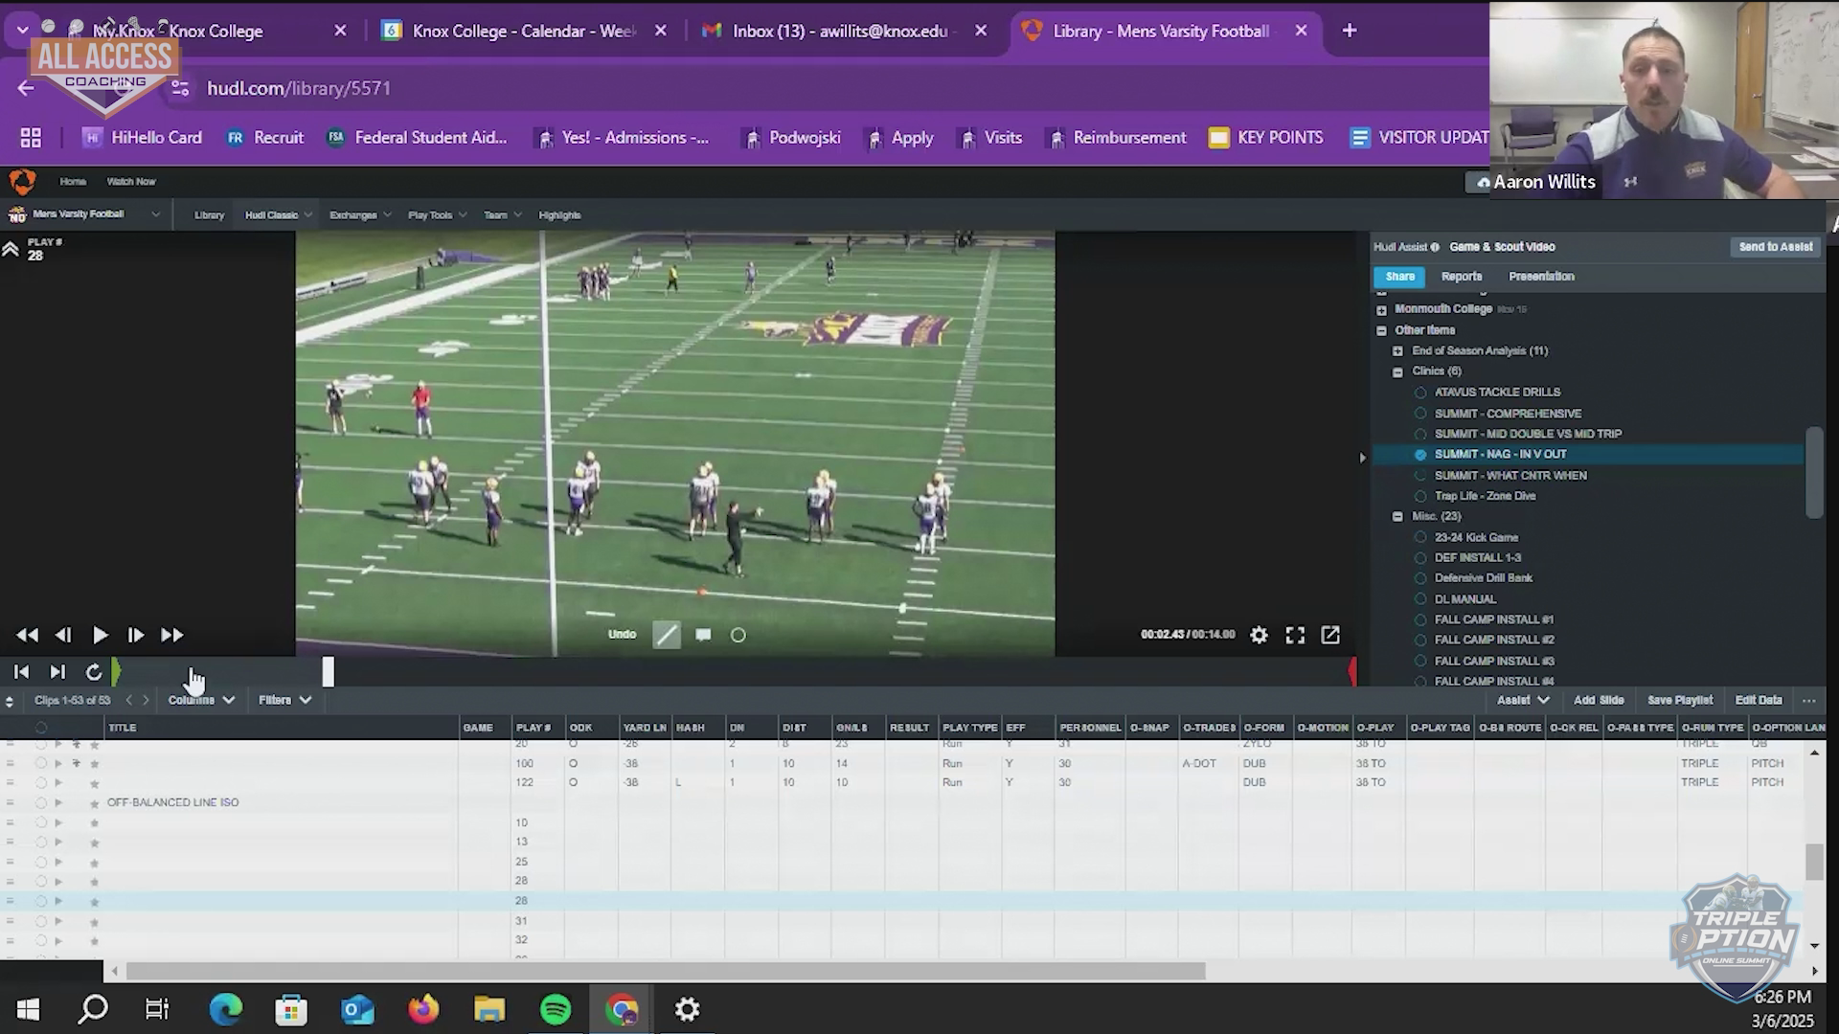Collapse Other Items tree node
1839x1034 pixels.
[1381, 330]
